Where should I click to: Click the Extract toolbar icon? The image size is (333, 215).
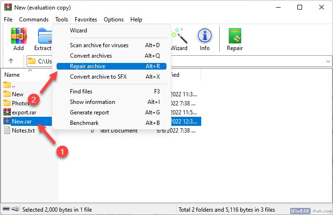(x=44, y=39)
